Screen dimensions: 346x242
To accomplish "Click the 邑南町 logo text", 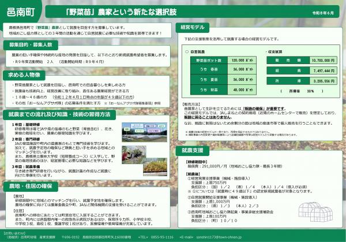I will (x=21, y=12).
